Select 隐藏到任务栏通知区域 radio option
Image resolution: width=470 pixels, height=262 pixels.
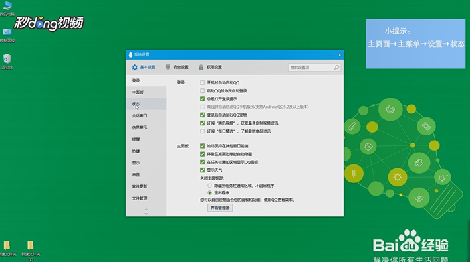[x=209, y=186]
